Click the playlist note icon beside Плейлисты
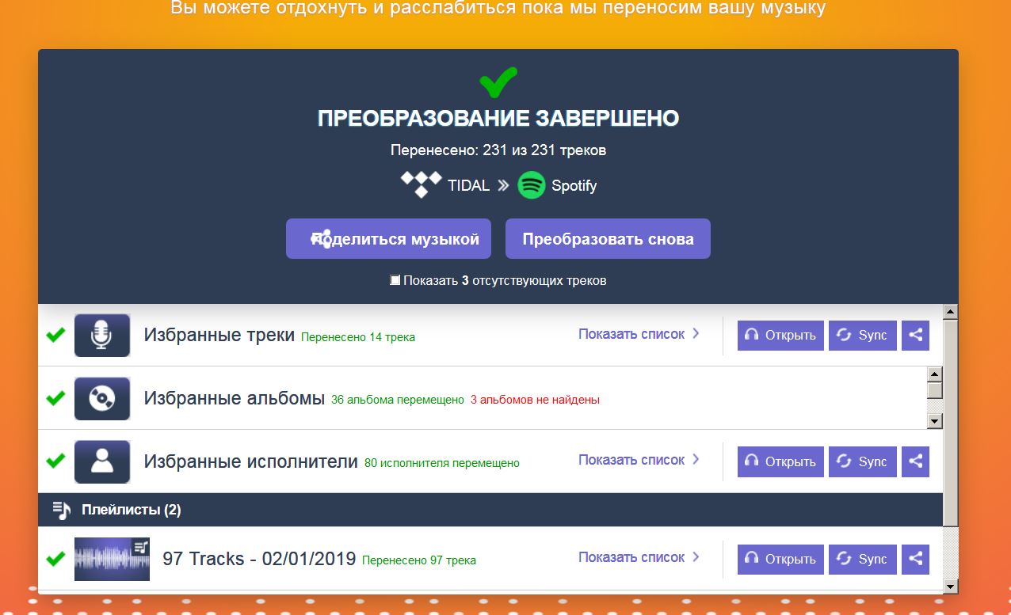 point(61,511)
